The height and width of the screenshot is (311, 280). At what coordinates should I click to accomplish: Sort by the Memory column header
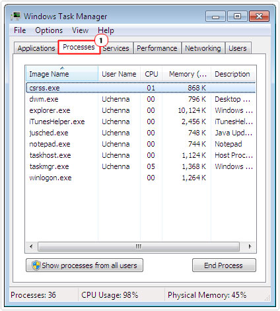click(187, 74)
